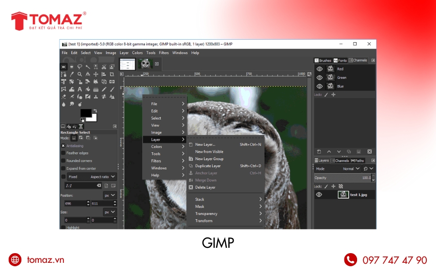Screen dimensions: 436x273
Task: Click the black foreground color swatch
Action: [86, 113]
